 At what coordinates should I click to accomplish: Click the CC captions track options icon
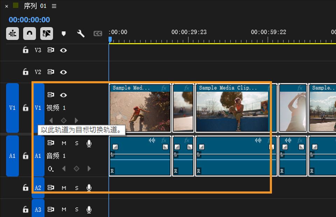[x=98, y=34]
